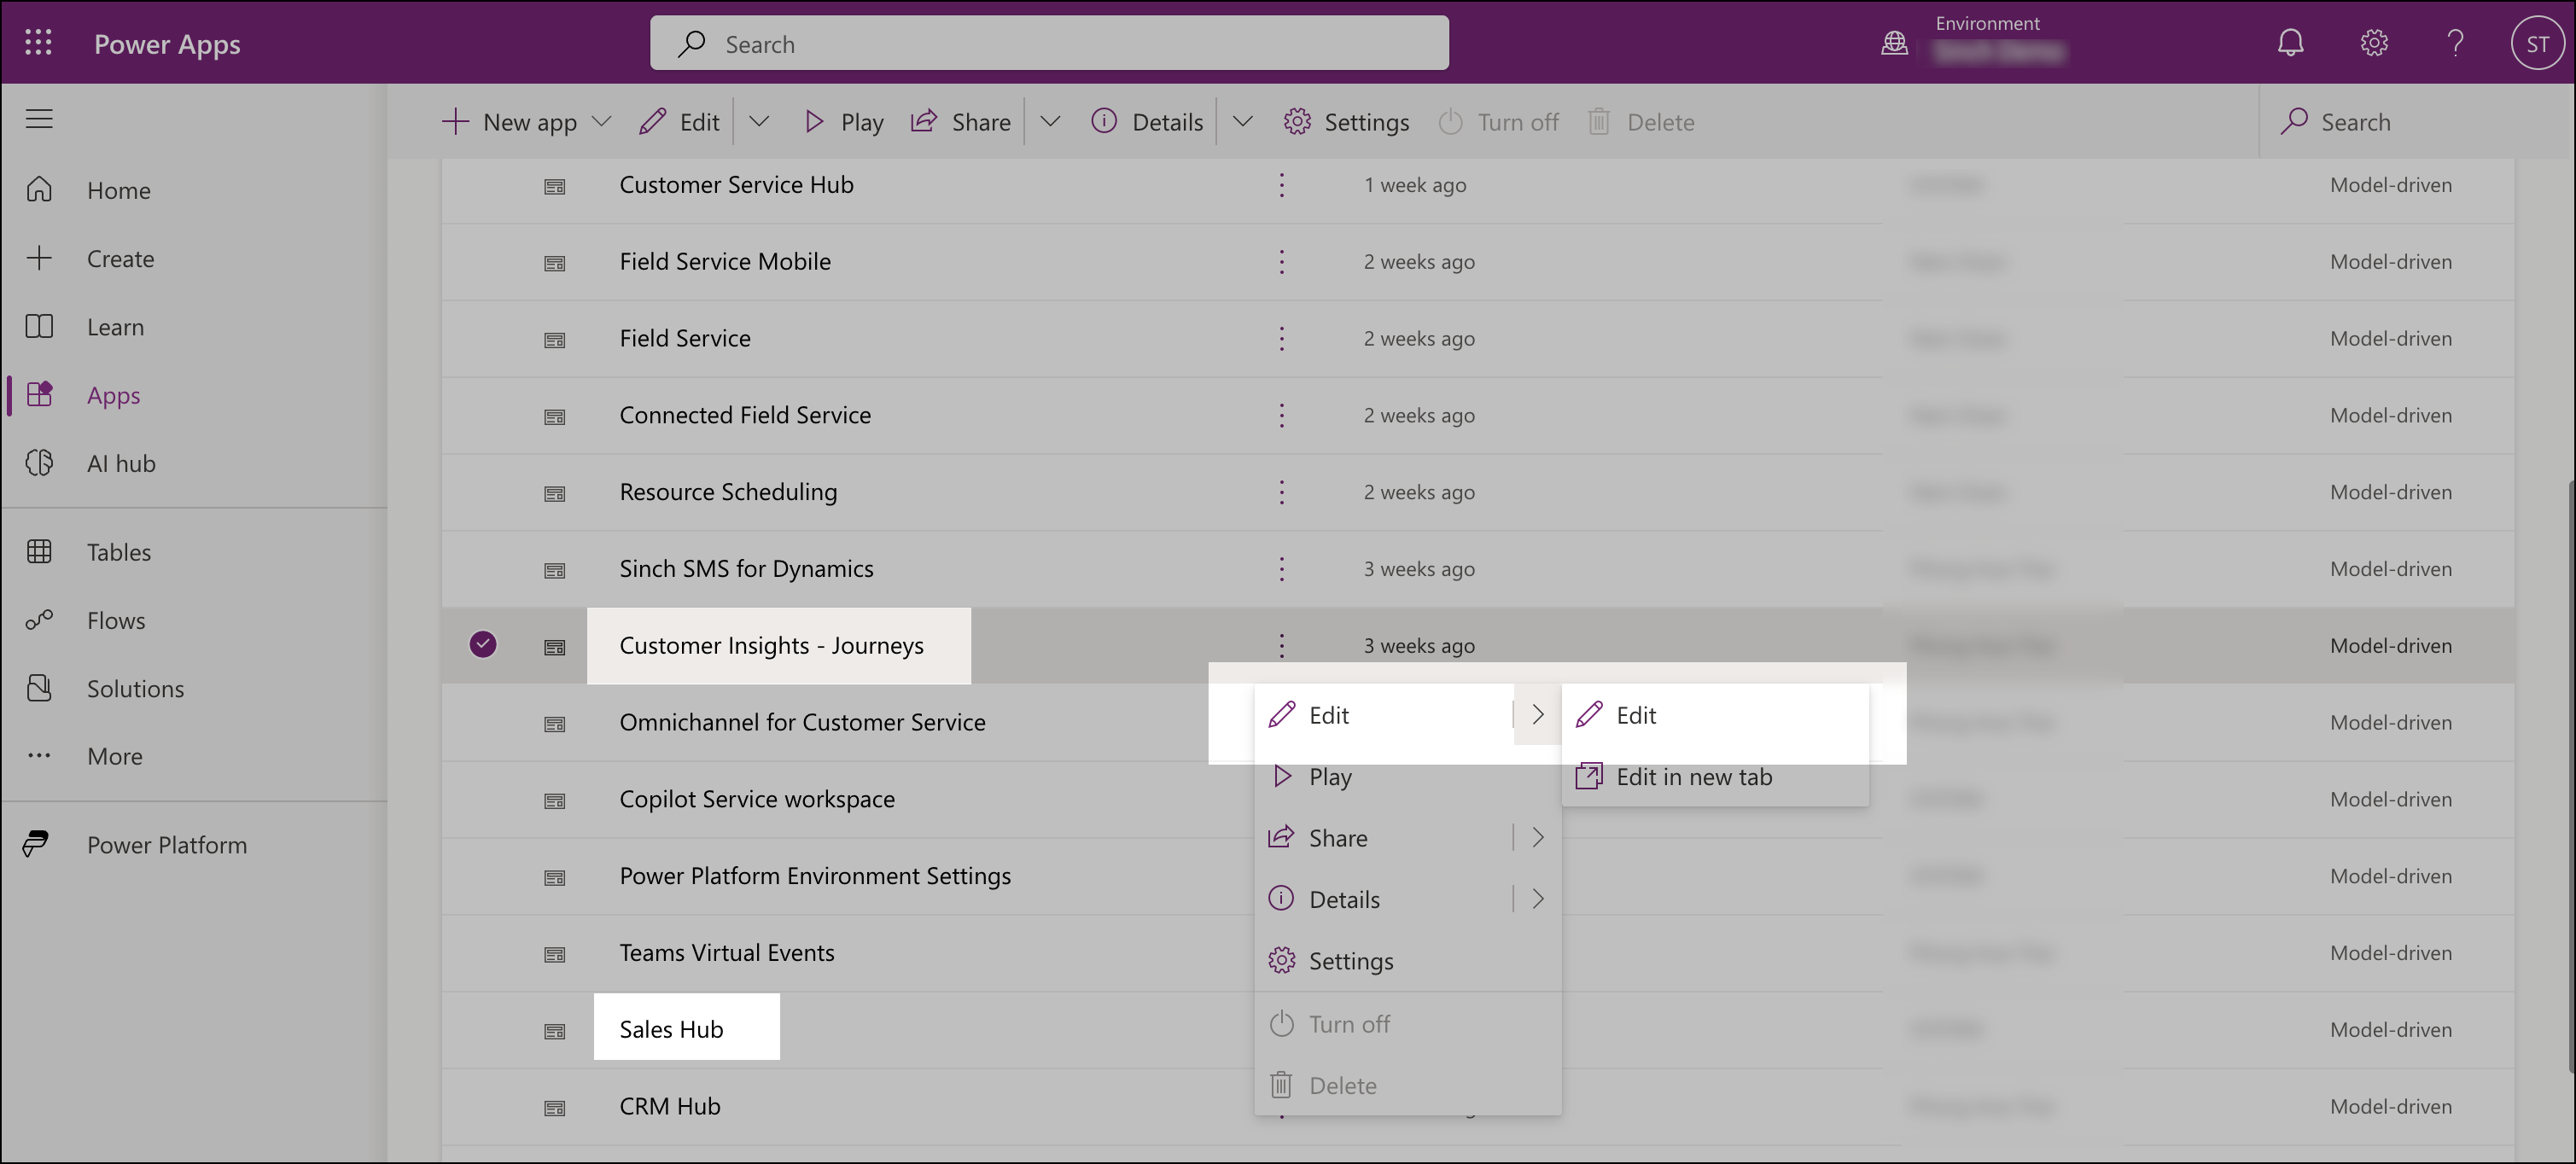Expand the Share dropdown chevron in toolbar
2576x1164 pixels.
(1050, 121)
